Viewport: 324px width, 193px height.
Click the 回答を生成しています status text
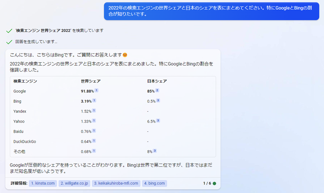[x=36, y=42]
